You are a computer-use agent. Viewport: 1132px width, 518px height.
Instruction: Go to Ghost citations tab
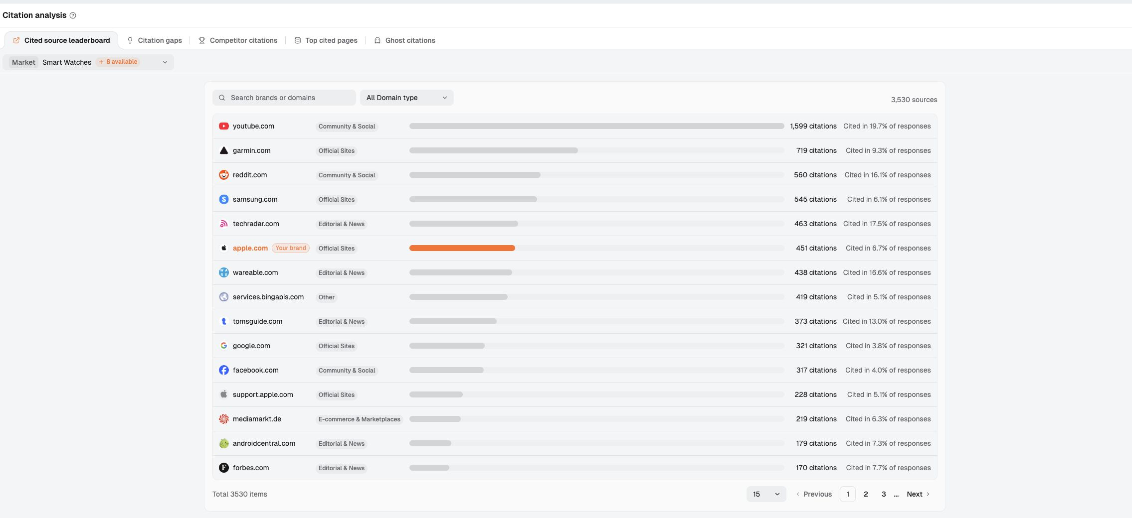click(404, 40)
